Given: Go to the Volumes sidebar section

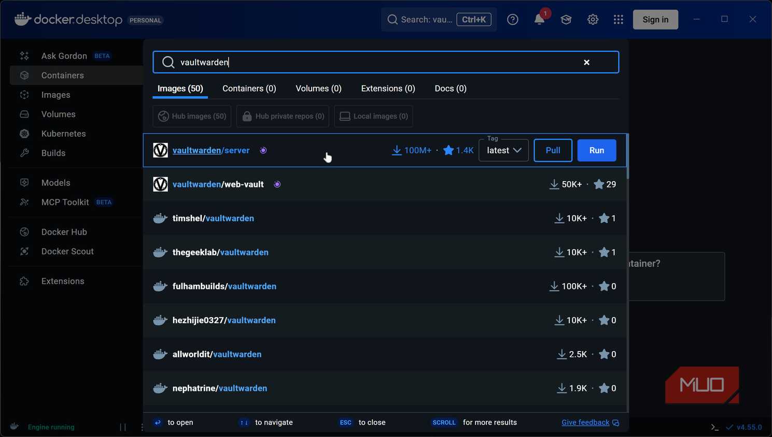Looking at the screenshot, I should [76, 114].
